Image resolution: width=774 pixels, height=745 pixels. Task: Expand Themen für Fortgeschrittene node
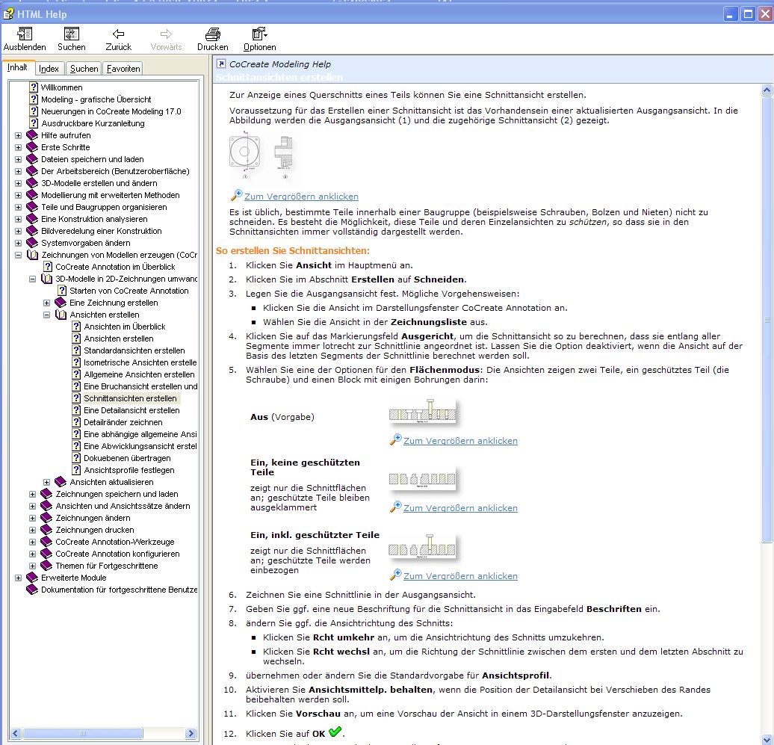33,566
